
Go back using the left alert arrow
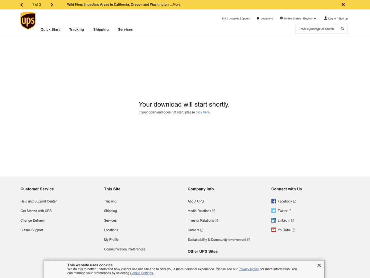(x=22, y=5)
